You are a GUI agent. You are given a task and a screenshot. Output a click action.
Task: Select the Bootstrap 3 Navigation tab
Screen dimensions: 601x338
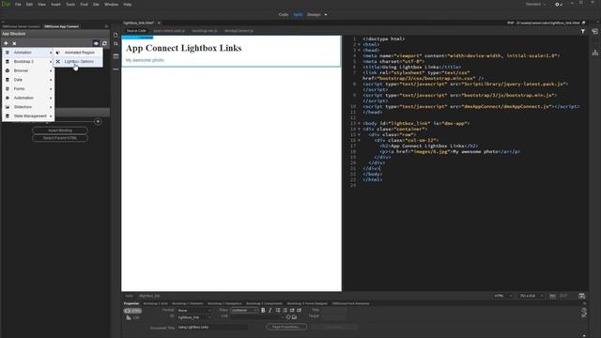224,303
